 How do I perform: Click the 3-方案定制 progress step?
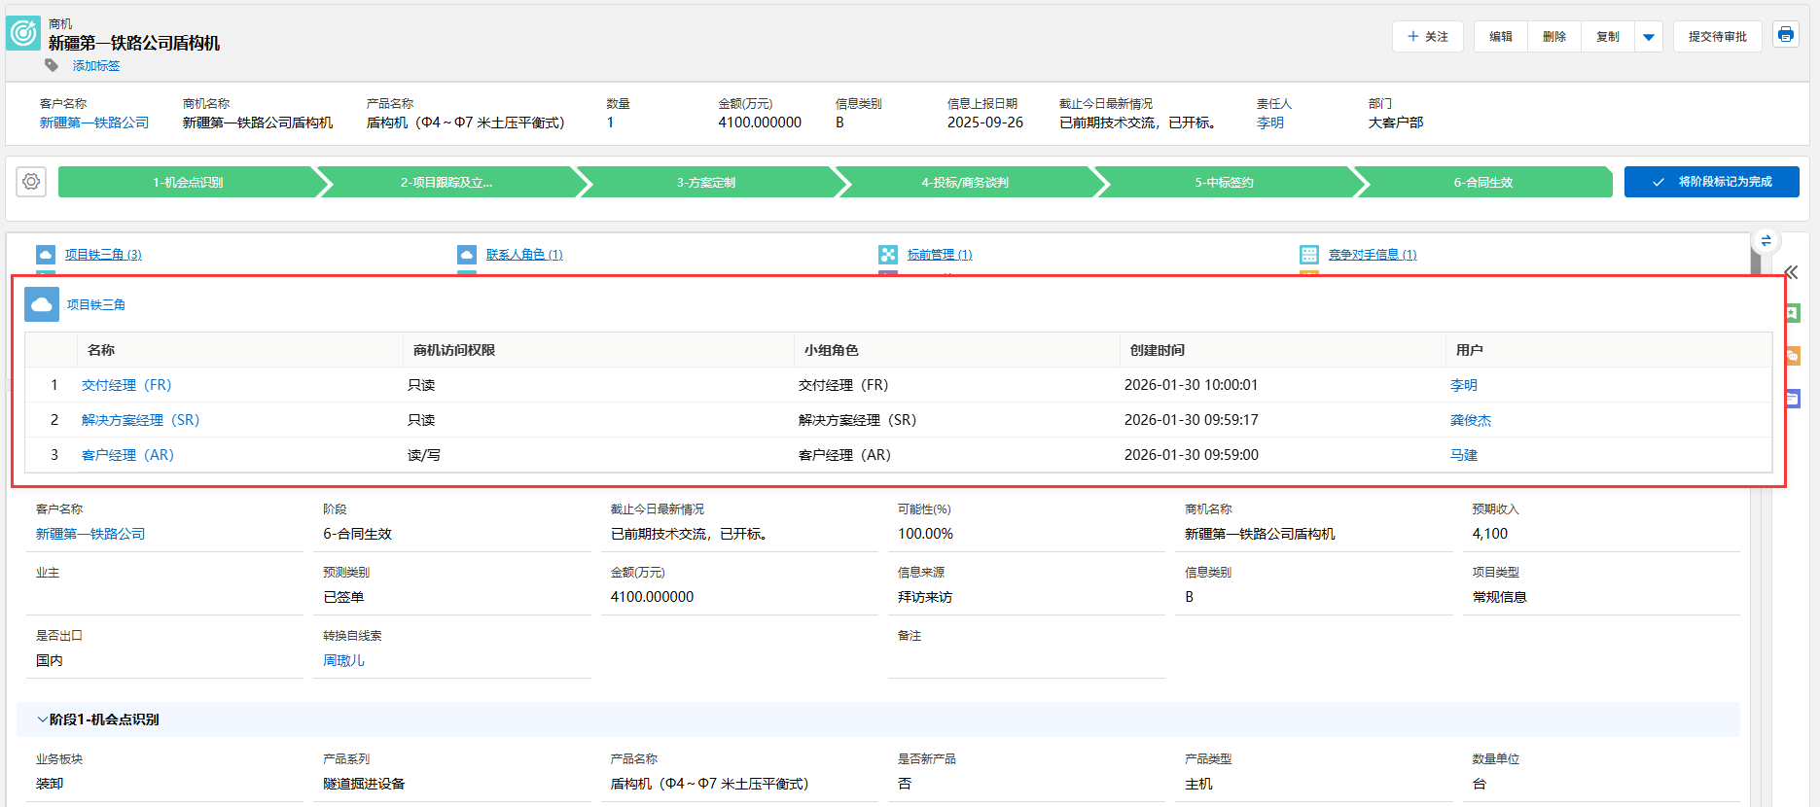706,182
